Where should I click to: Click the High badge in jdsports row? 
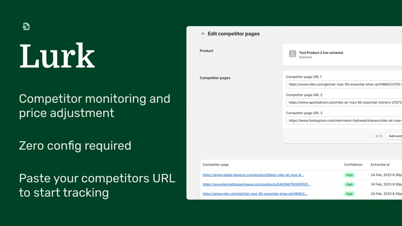click(x=349, y=175)
